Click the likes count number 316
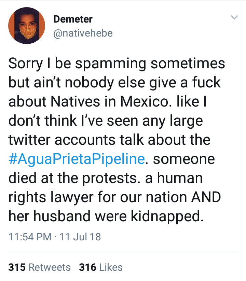Viewport: 246px width, 281px height. point(87,267)
